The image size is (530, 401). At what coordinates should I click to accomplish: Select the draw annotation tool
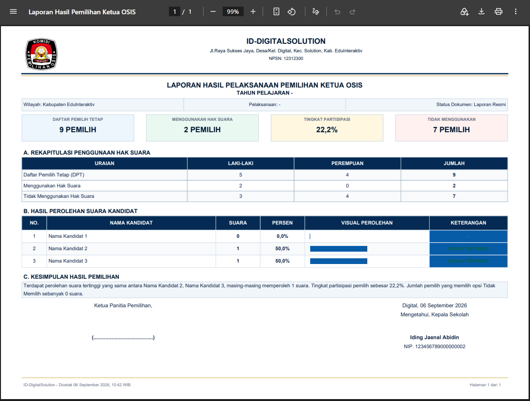(x=316, y=12)
